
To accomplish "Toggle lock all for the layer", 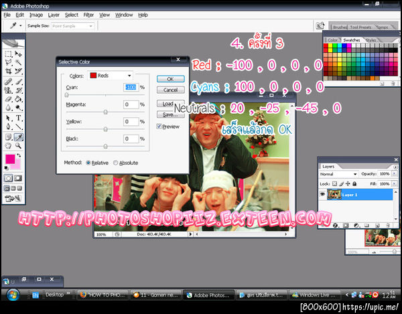I will click(354, 183).
